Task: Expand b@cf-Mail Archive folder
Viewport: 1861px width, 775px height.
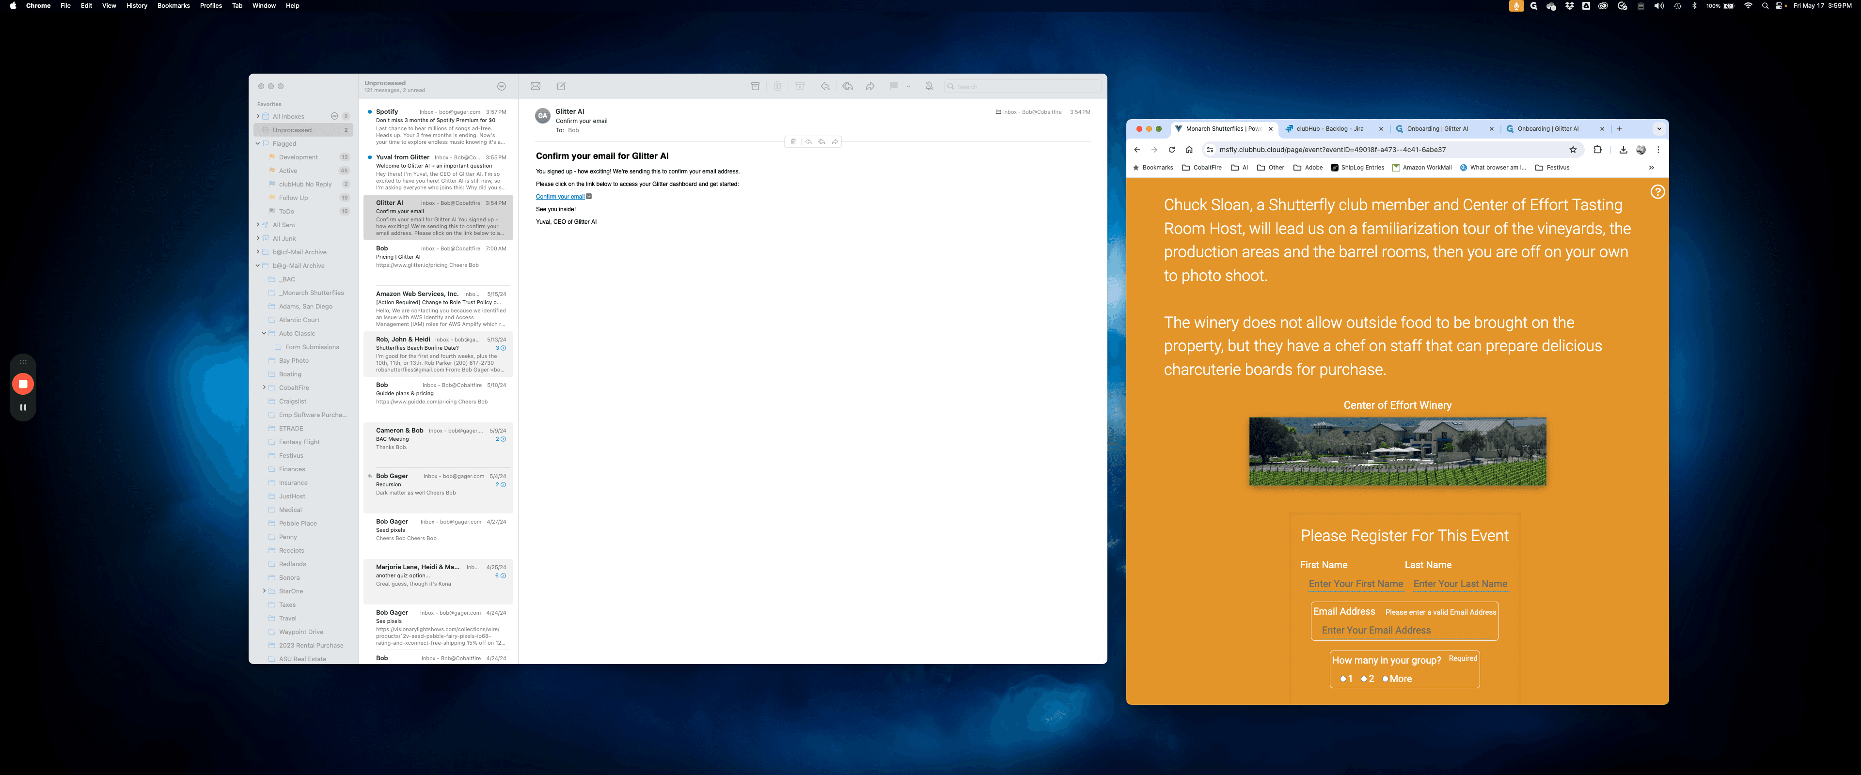Action: click(258, 252)
